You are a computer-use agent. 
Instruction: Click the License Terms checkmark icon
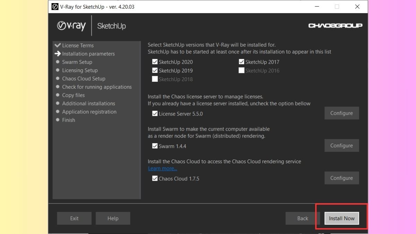coord(58,45)
